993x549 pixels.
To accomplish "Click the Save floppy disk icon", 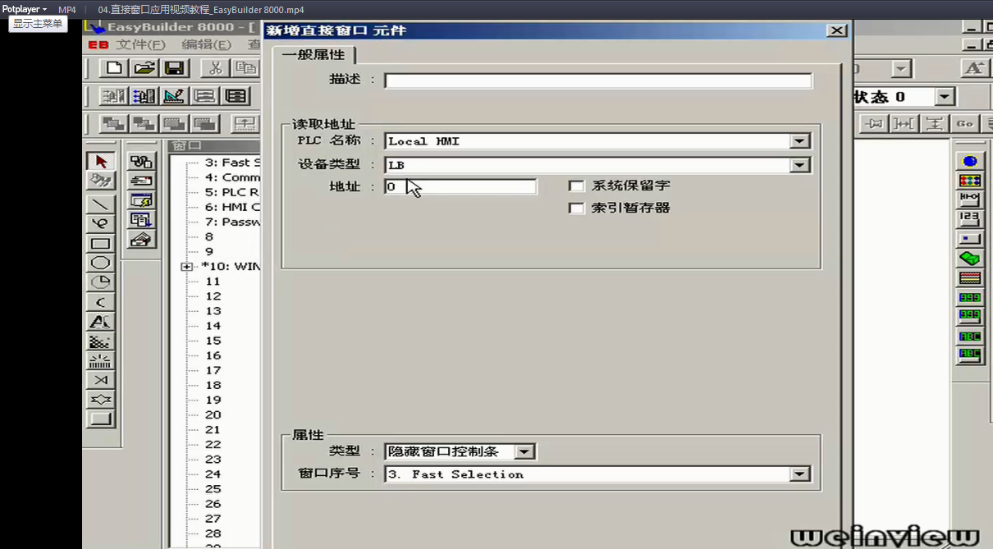I will pyautogui.click(x=174, y=68).
